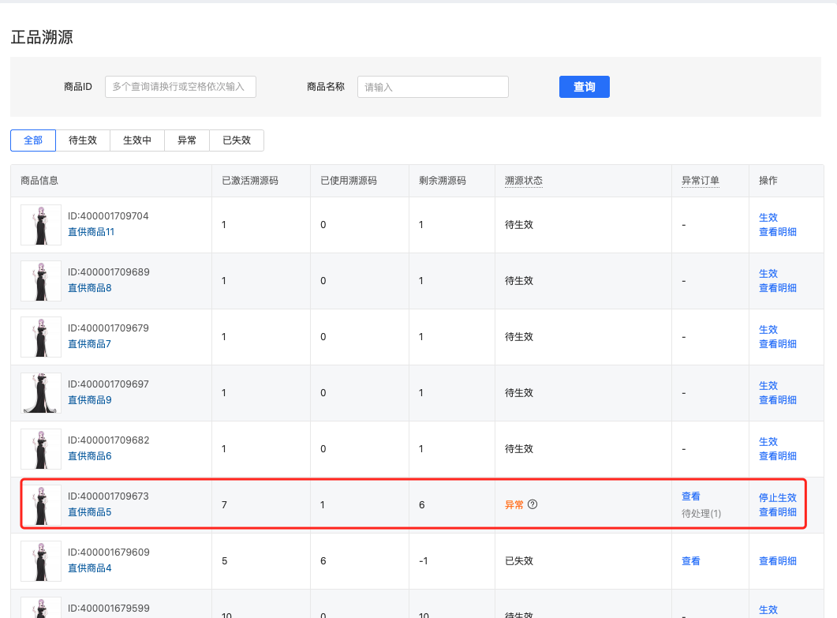Click the ID:400001709679 text
The image size is (837, 618).
coord(108,328)
